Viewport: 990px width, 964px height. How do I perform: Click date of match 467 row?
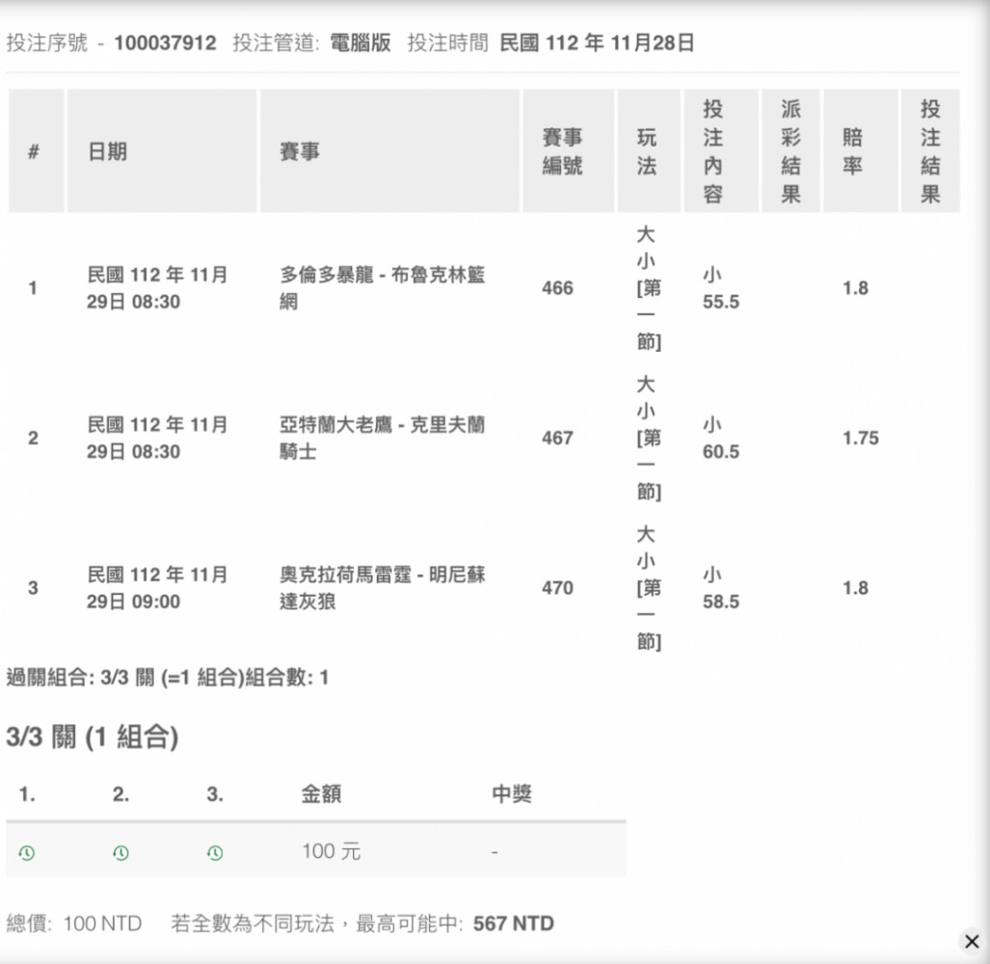coord(157,438)
